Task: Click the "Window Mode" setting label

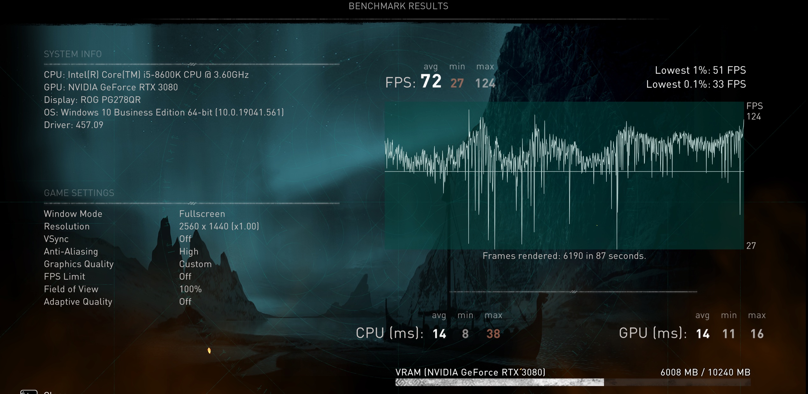Action: click(73, 214)
